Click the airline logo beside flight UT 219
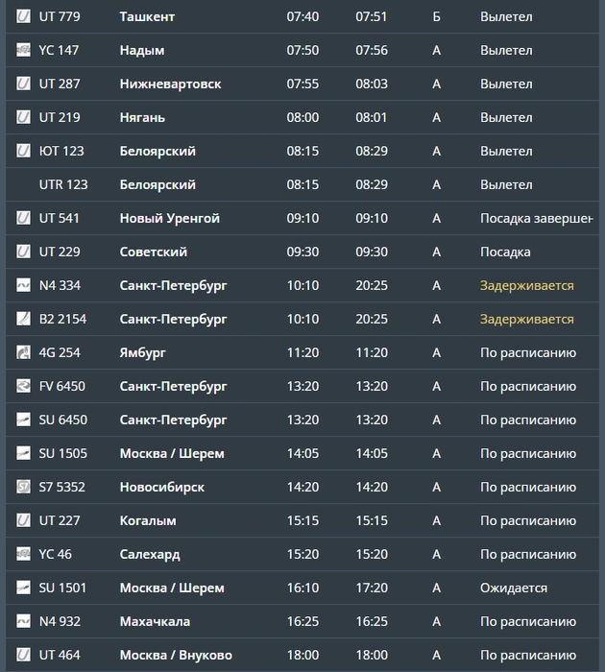This screenshot has height=672, width=605. (23, 117)
